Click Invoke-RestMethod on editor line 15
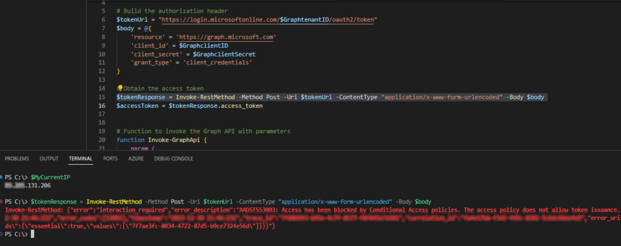This screenshot has width=621, height=246. click(205, 97)
